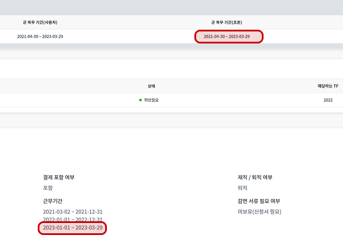The width and height of the screenshot is (343, 247).
Task: Click the date range under 군 복무 기간(사용자)
Action: (40, 37)
